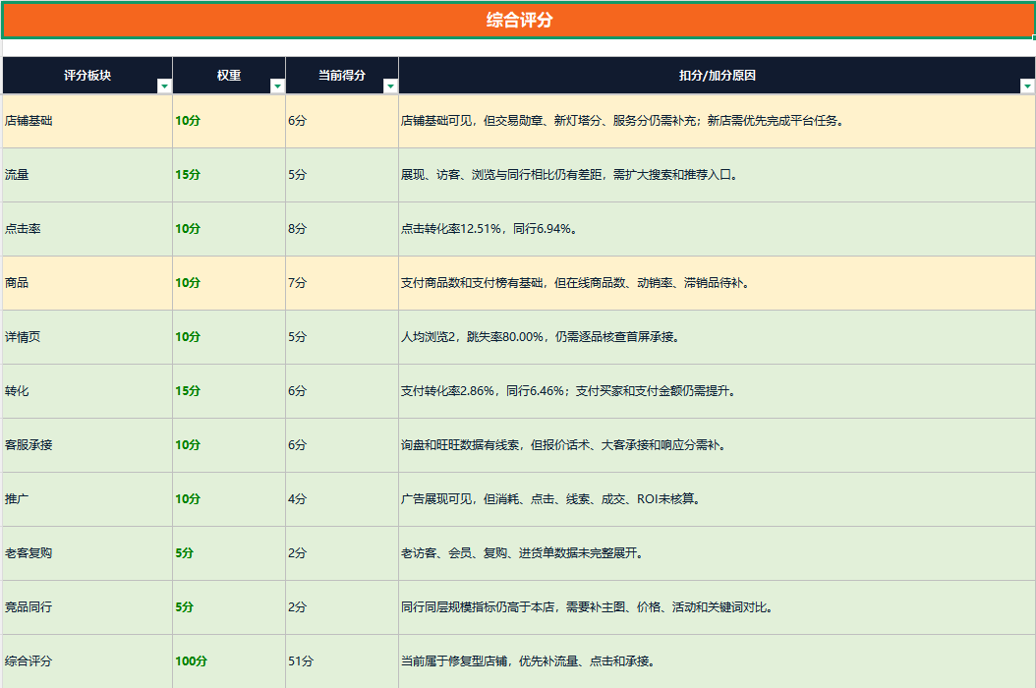Select the 2分 score in 竞品同行 row
Viewport: 1036px width, 688px height.
click(x=342, y=607)
